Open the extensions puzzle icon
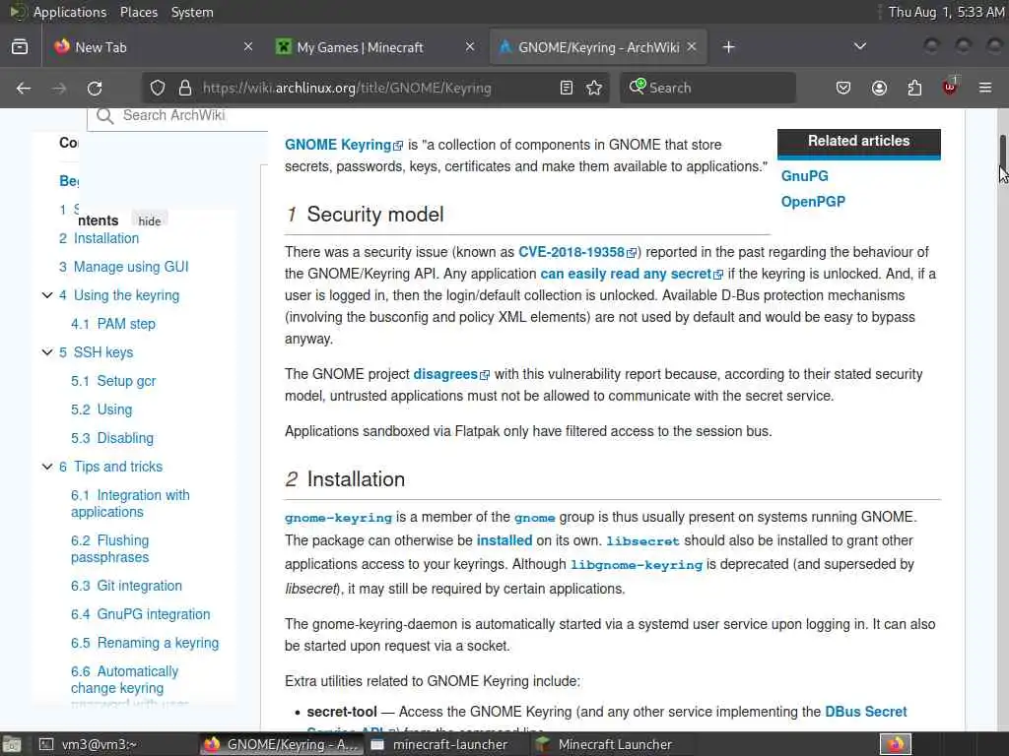Viewport: 1009px width, 756px height. coord(914,88)
